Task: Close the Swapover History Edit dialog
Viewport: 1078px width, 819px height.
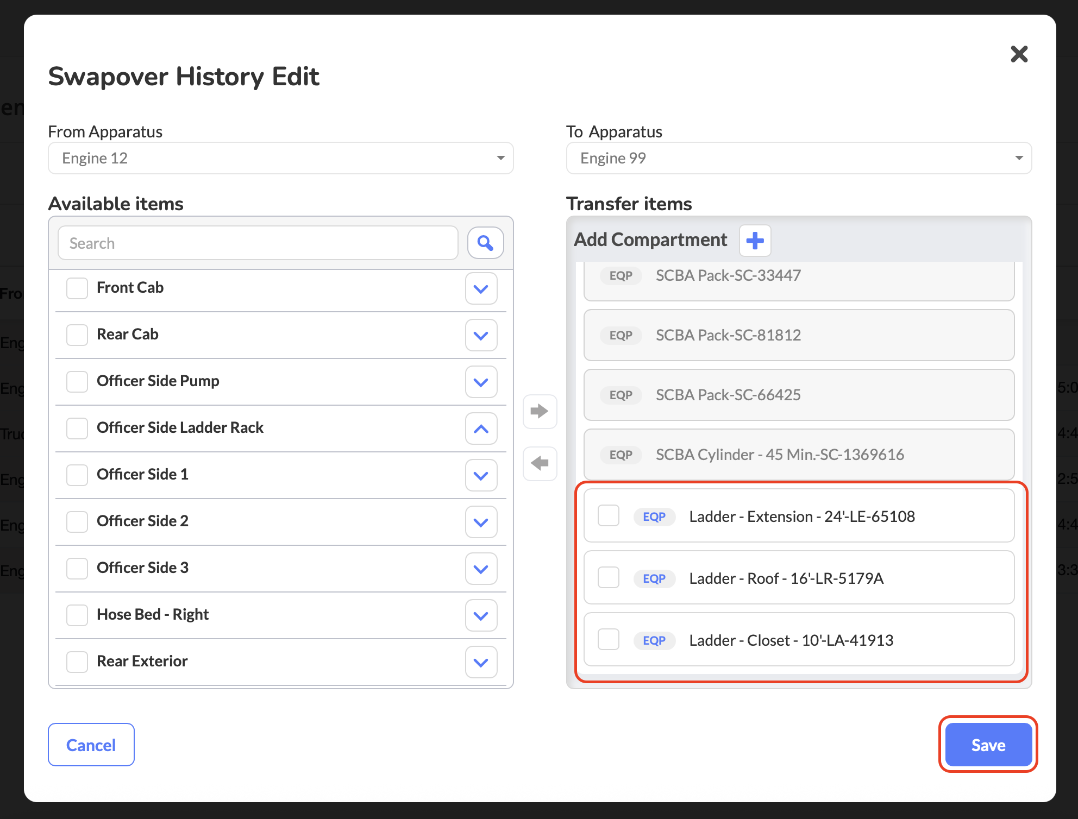Action: (1019, 54)
